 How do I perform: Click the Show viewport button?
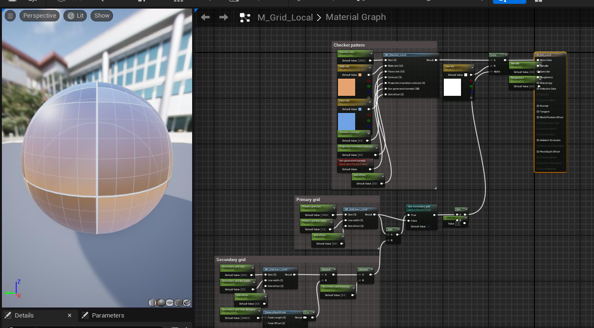[x=102, y=16]
